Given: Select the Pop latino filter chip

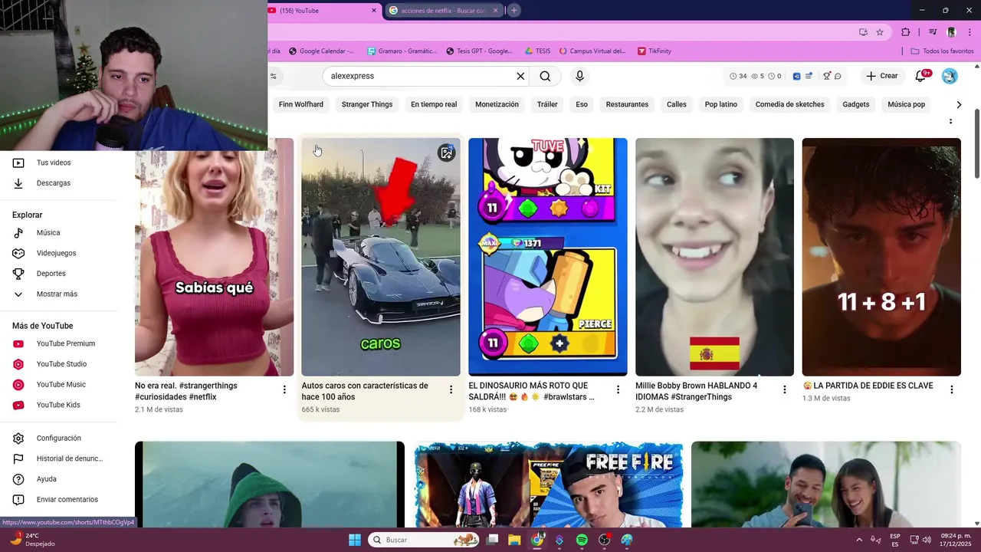Looking at the screenshot, I should 721,104.
